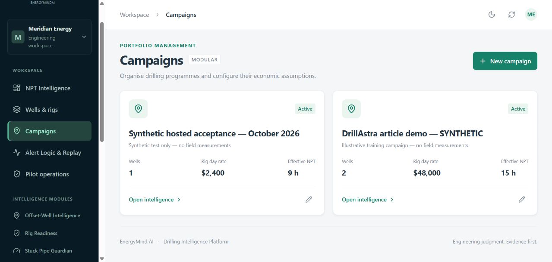Edit the Synthetic hosted acceptance campaign pencil
552x262 pixels.
pyautogui.click(x=309, y=200)
